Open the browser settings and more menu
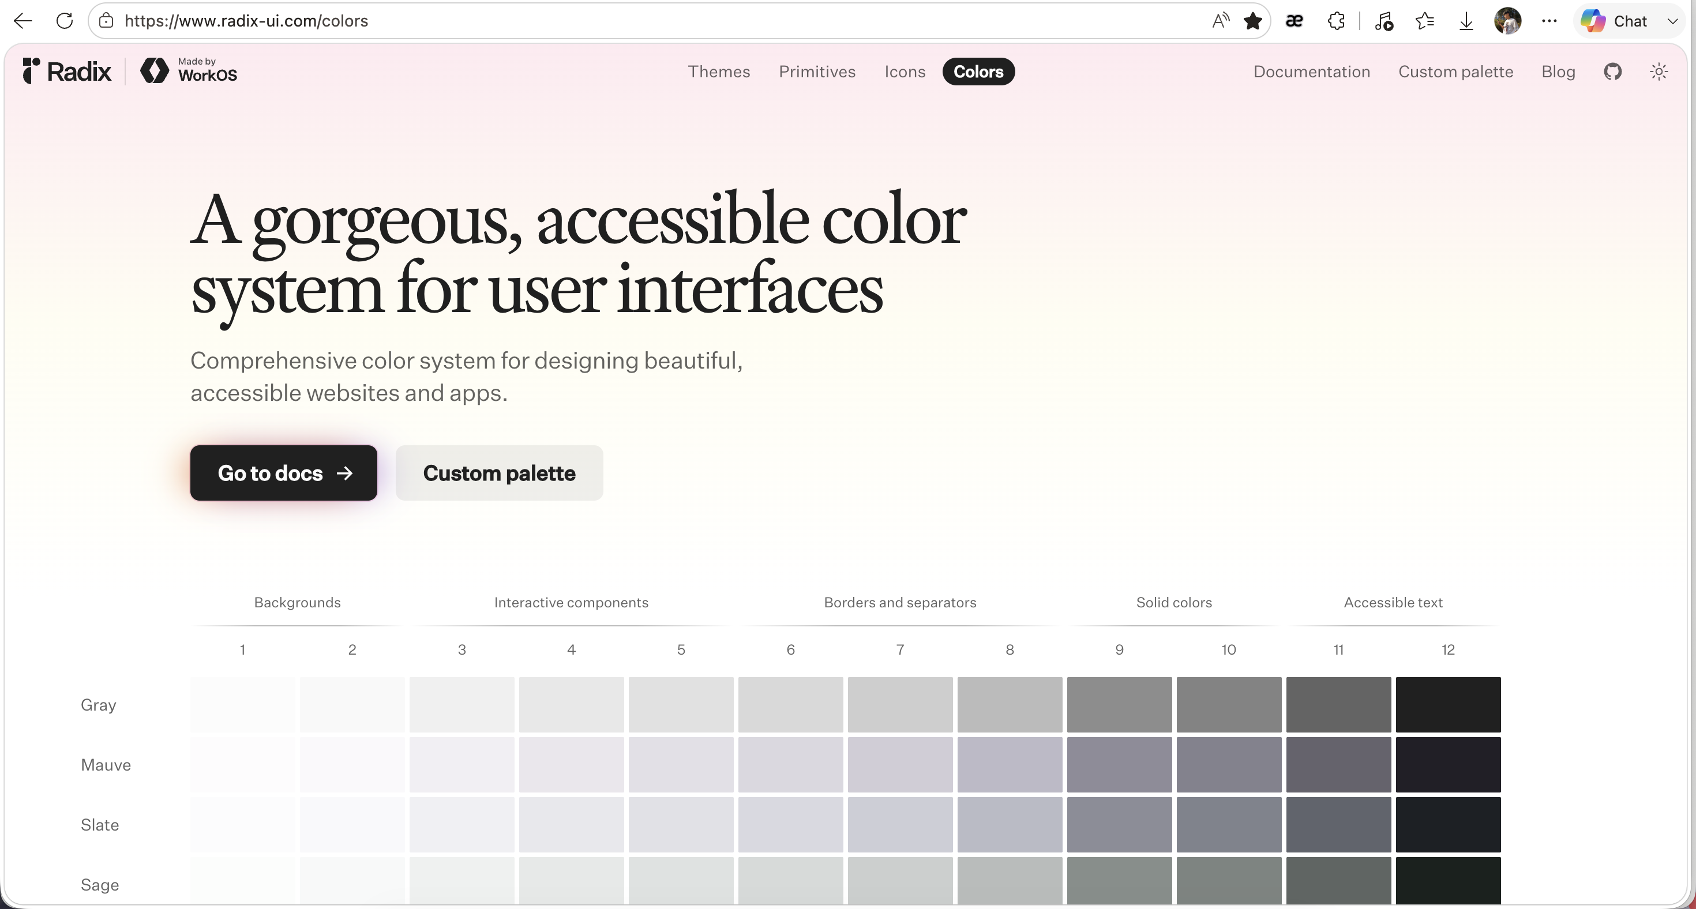Viewport: 1696px width, 909px height. click(1549, 21)
